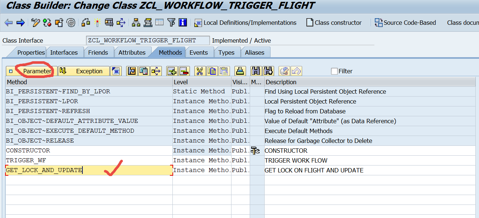Click the funnel filter icon in toolbar
479x218 pixels.
tap(171, 23)
